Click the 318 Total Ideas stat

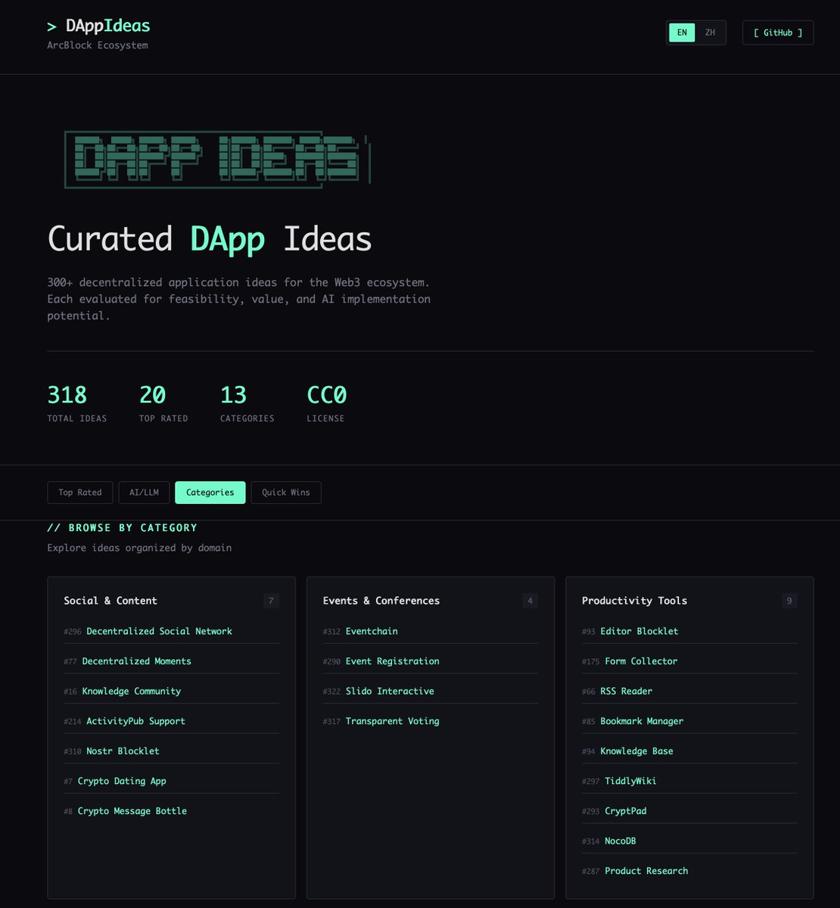pyautogui.click(x=76, y=403)
